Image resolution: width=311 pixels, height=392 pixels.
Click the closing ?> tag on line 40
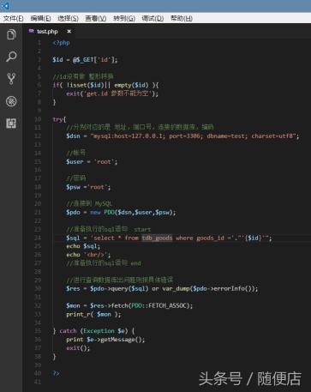pos(57,373)
